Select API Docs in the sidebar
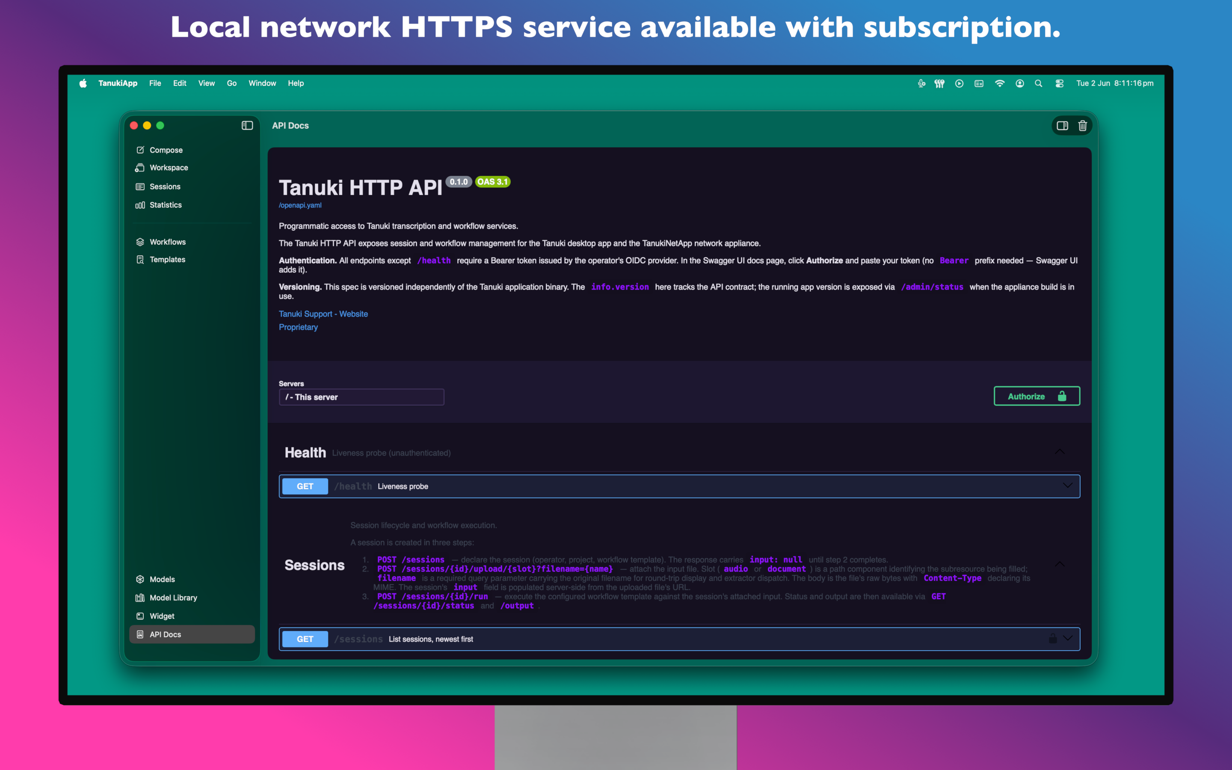The height and width of the screenshot is (770, 1232). pos(192,634)
